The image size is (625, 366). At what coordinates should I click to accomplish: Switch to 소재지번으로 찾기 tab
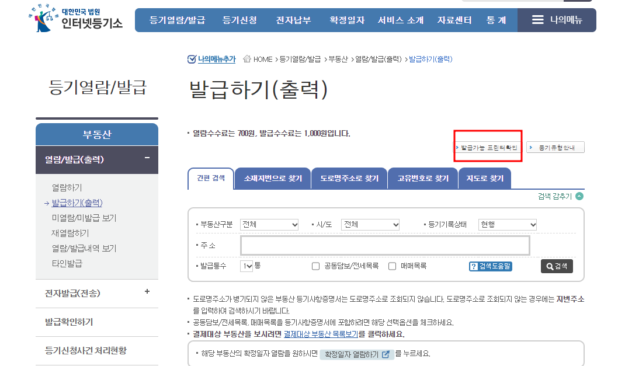273,179
